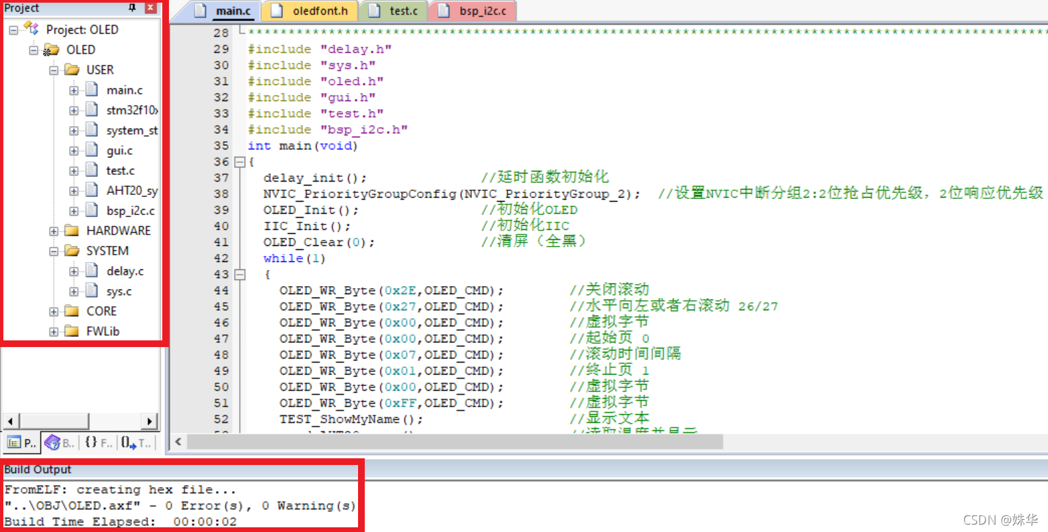Collapse the SYSTEM group
The height and width of the screenshot is (532, 1048).
[x=54, y=251]
